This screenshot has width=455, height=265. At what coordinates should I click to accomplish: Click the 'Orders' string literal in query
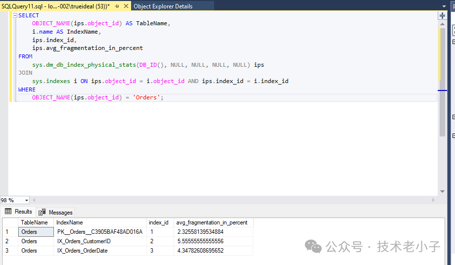(146, 98)
